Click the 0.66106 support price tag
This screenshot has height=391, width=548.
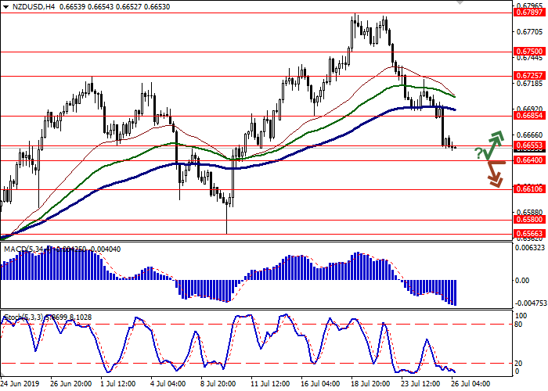coord(529,189)
